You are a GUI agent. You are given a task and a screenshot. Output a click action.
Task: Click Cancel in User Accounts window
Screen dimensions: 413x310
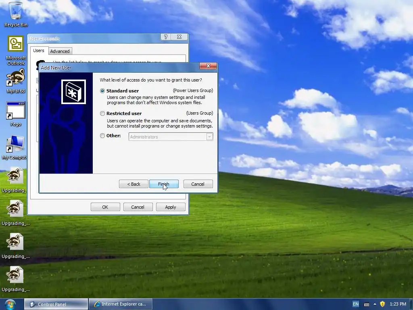click(138, 207)
